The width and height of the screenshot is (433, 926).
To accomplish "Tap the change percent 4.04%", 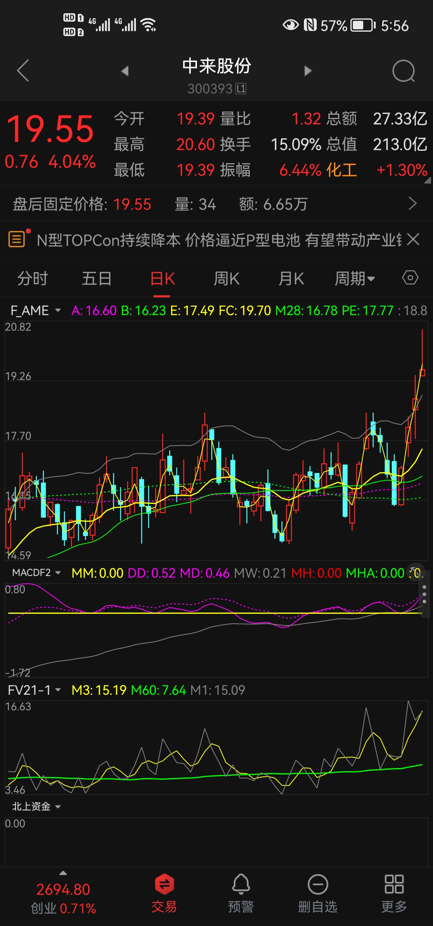I will tap(72, 162).
